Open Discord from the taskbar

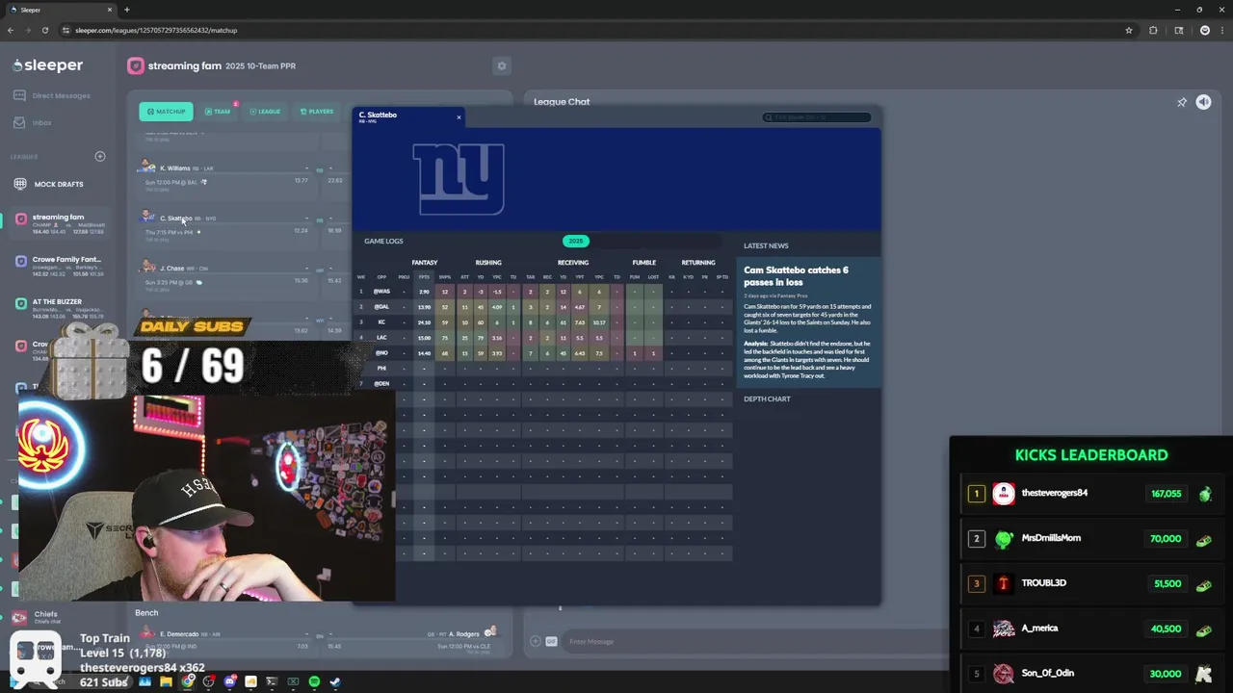(x=229, y=681)
